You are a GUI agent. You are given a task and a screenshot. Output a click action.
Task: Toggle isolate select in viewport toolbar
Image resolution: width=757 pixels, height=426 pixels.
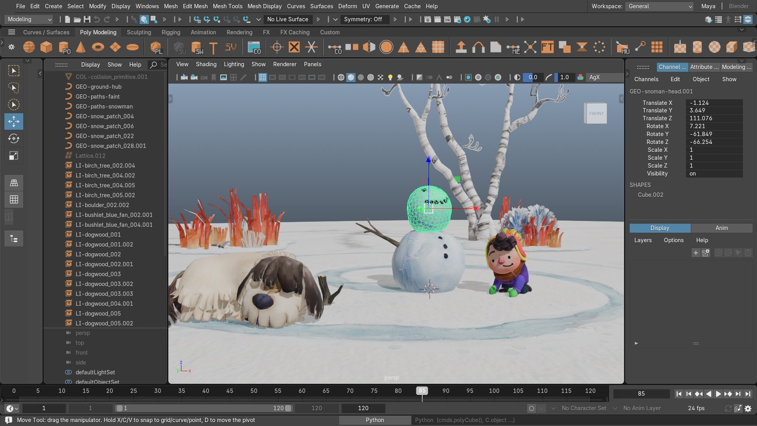(x=468, y=77)
